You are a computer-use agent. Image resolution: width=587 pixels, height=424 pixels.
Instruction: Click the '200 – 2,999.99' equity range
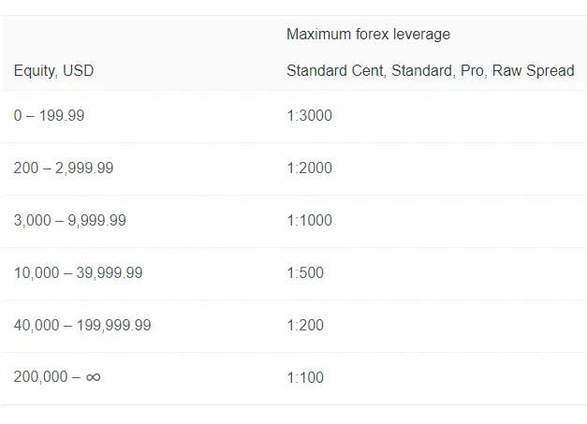(x=64, y=168)
